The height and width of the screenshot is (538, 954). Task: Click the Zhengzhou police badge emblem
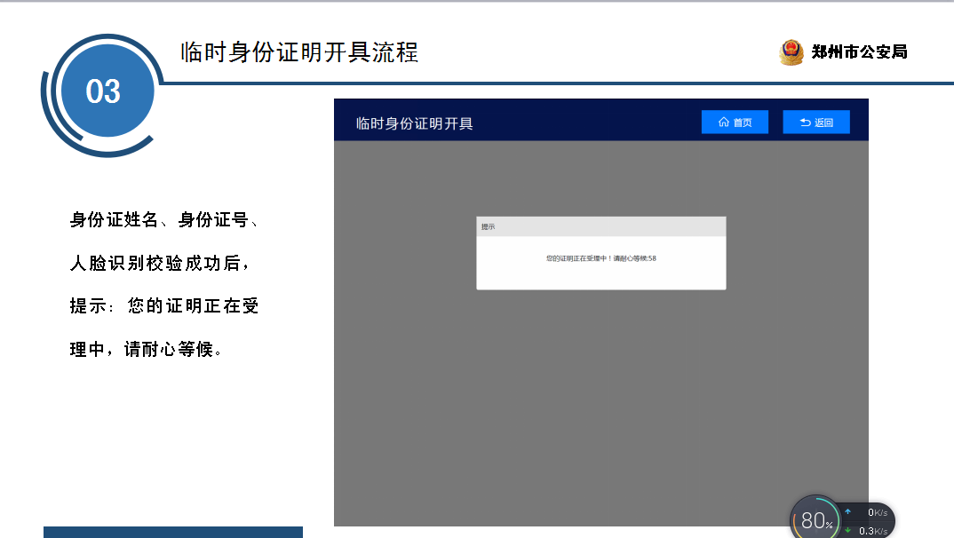coord(791,52)
